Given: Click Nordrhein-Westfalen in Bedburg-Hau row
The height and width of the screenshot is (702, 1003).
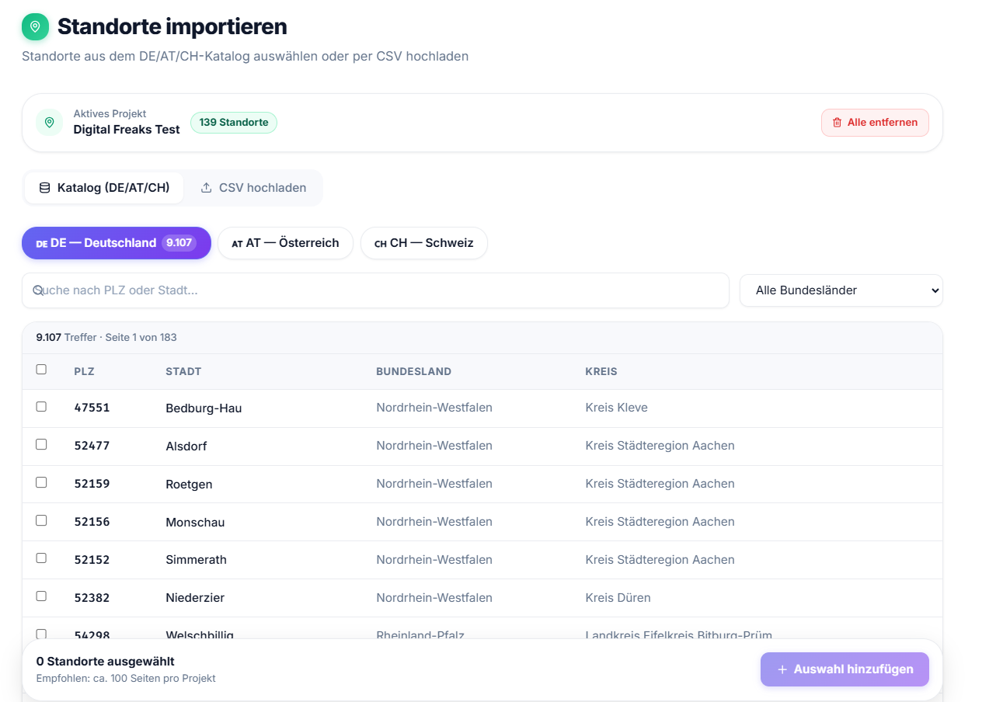Looking at the screenshot, I should 434,408.
